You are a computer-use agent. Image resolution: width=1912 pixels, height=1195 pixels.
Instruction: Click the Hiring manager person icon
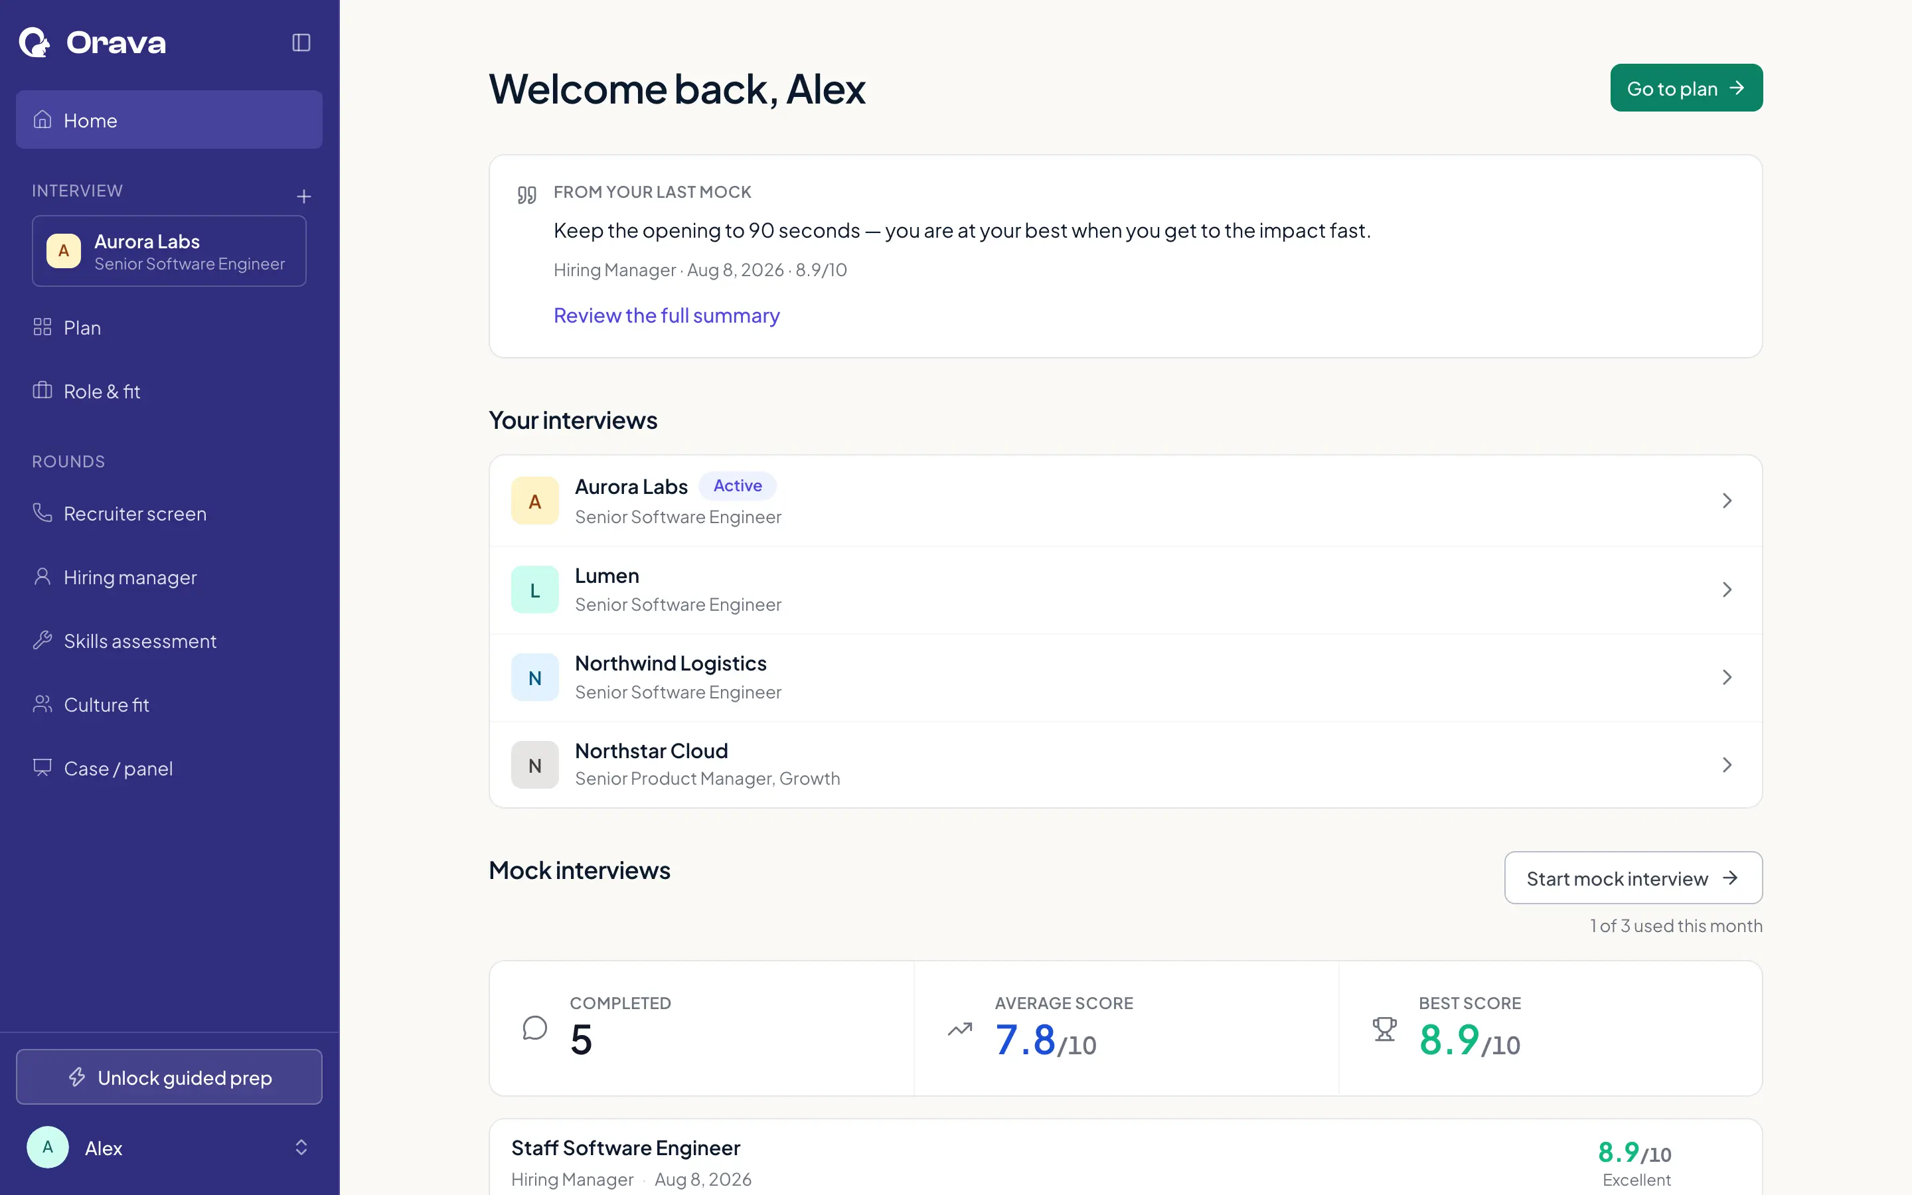42,577
